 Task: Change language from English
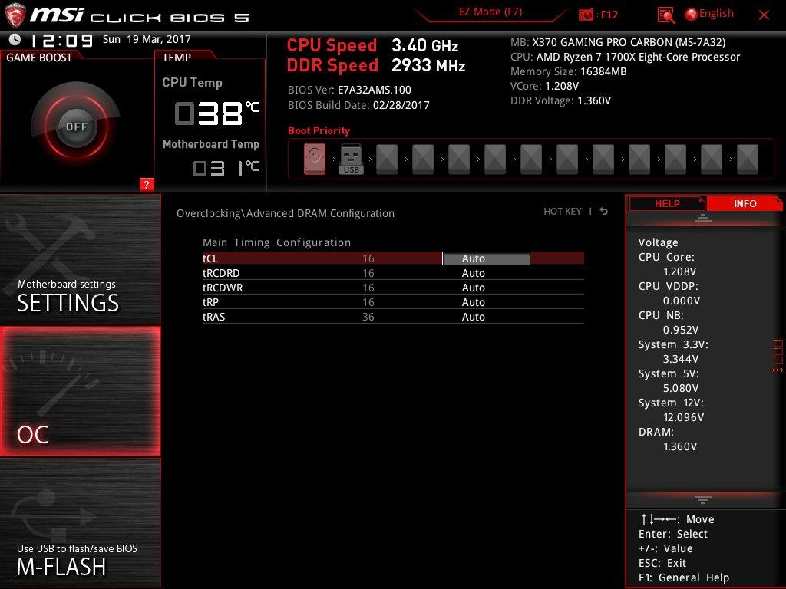click(x=709, y=14)
